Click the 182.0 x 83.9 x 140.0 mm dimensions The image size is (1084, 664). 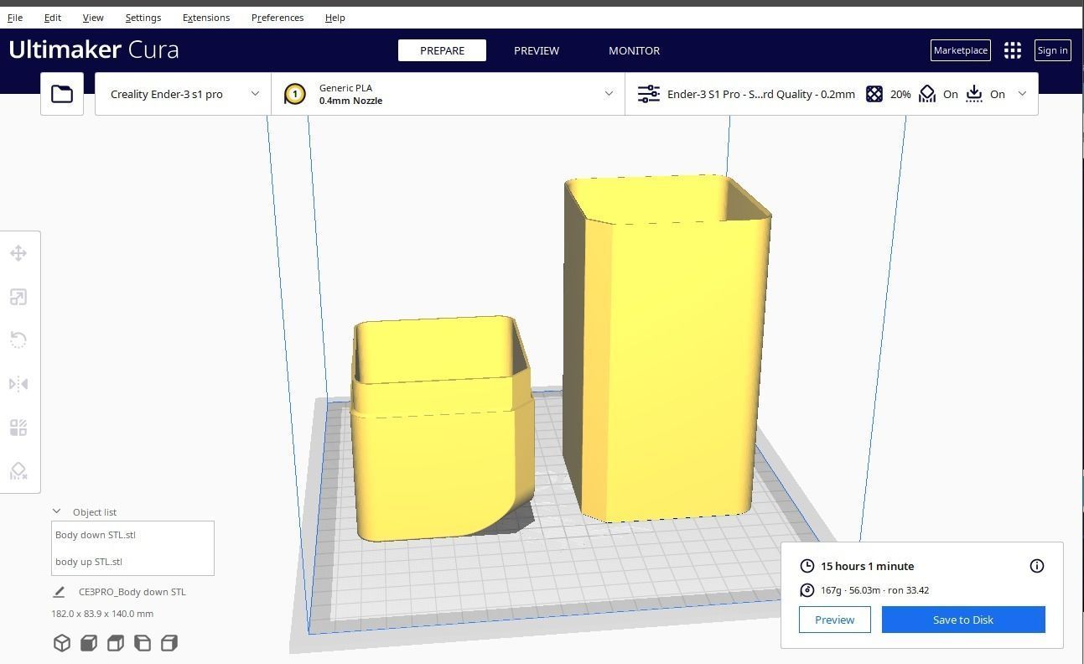click(x=102, y=614)
